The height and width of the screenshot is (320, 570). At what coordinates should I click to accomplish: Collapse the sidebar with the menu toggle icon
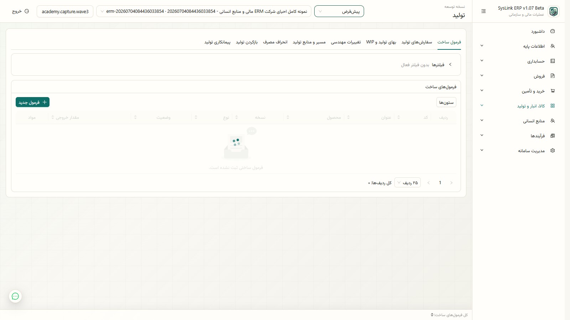tap(483, 11)
